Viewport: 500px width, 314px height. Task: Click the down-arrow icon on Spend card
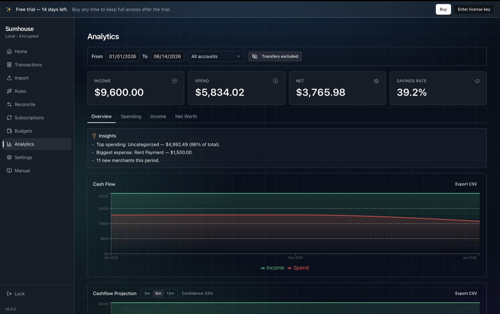point(275,81)
